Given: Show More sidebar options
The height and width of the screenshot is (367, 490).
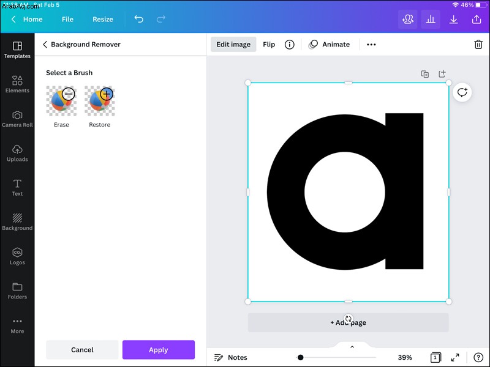Looking at the screenshot, I should click(x=17, y=326).
